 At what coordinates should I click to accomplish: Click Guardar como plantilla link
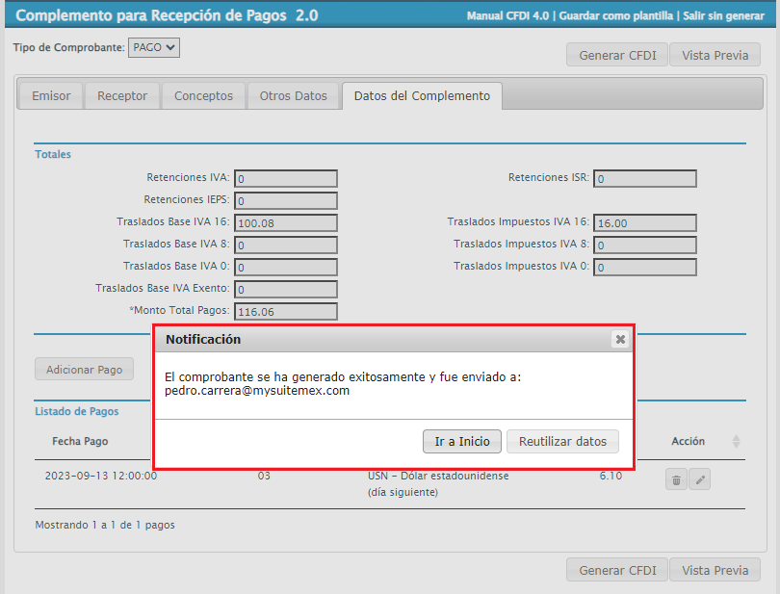[616, 16]
